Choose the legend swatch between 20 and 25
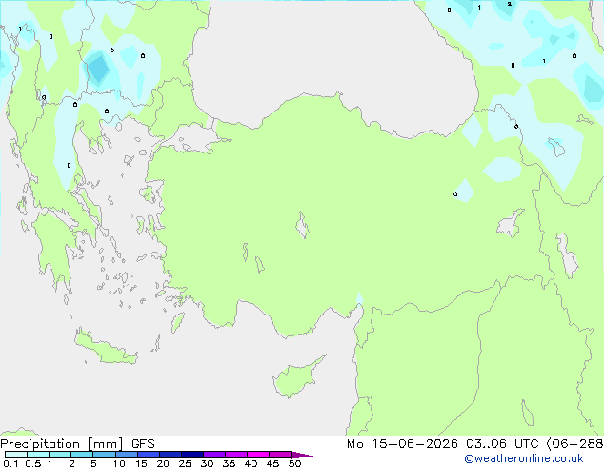This screenshot has width=604, height=467. 170,455
